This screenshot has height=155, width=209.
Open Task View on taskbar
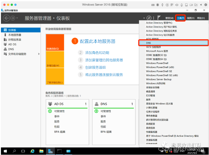tap(23, 151)
